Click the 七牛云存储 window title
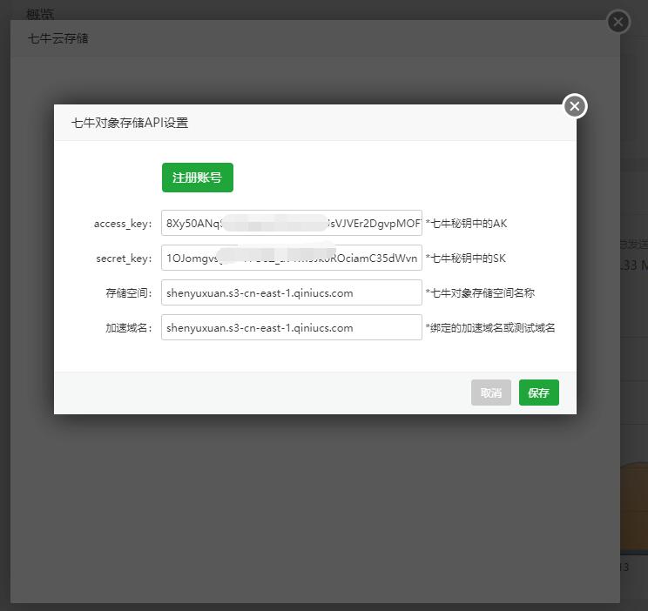The width and height of the screenshot is (648, 611). [58, 38]
